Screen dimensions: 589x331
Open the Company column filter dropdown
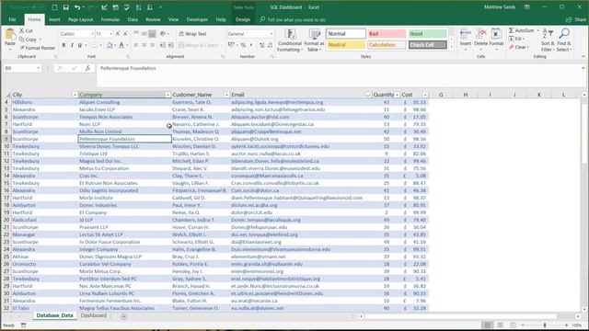point(167,95)
